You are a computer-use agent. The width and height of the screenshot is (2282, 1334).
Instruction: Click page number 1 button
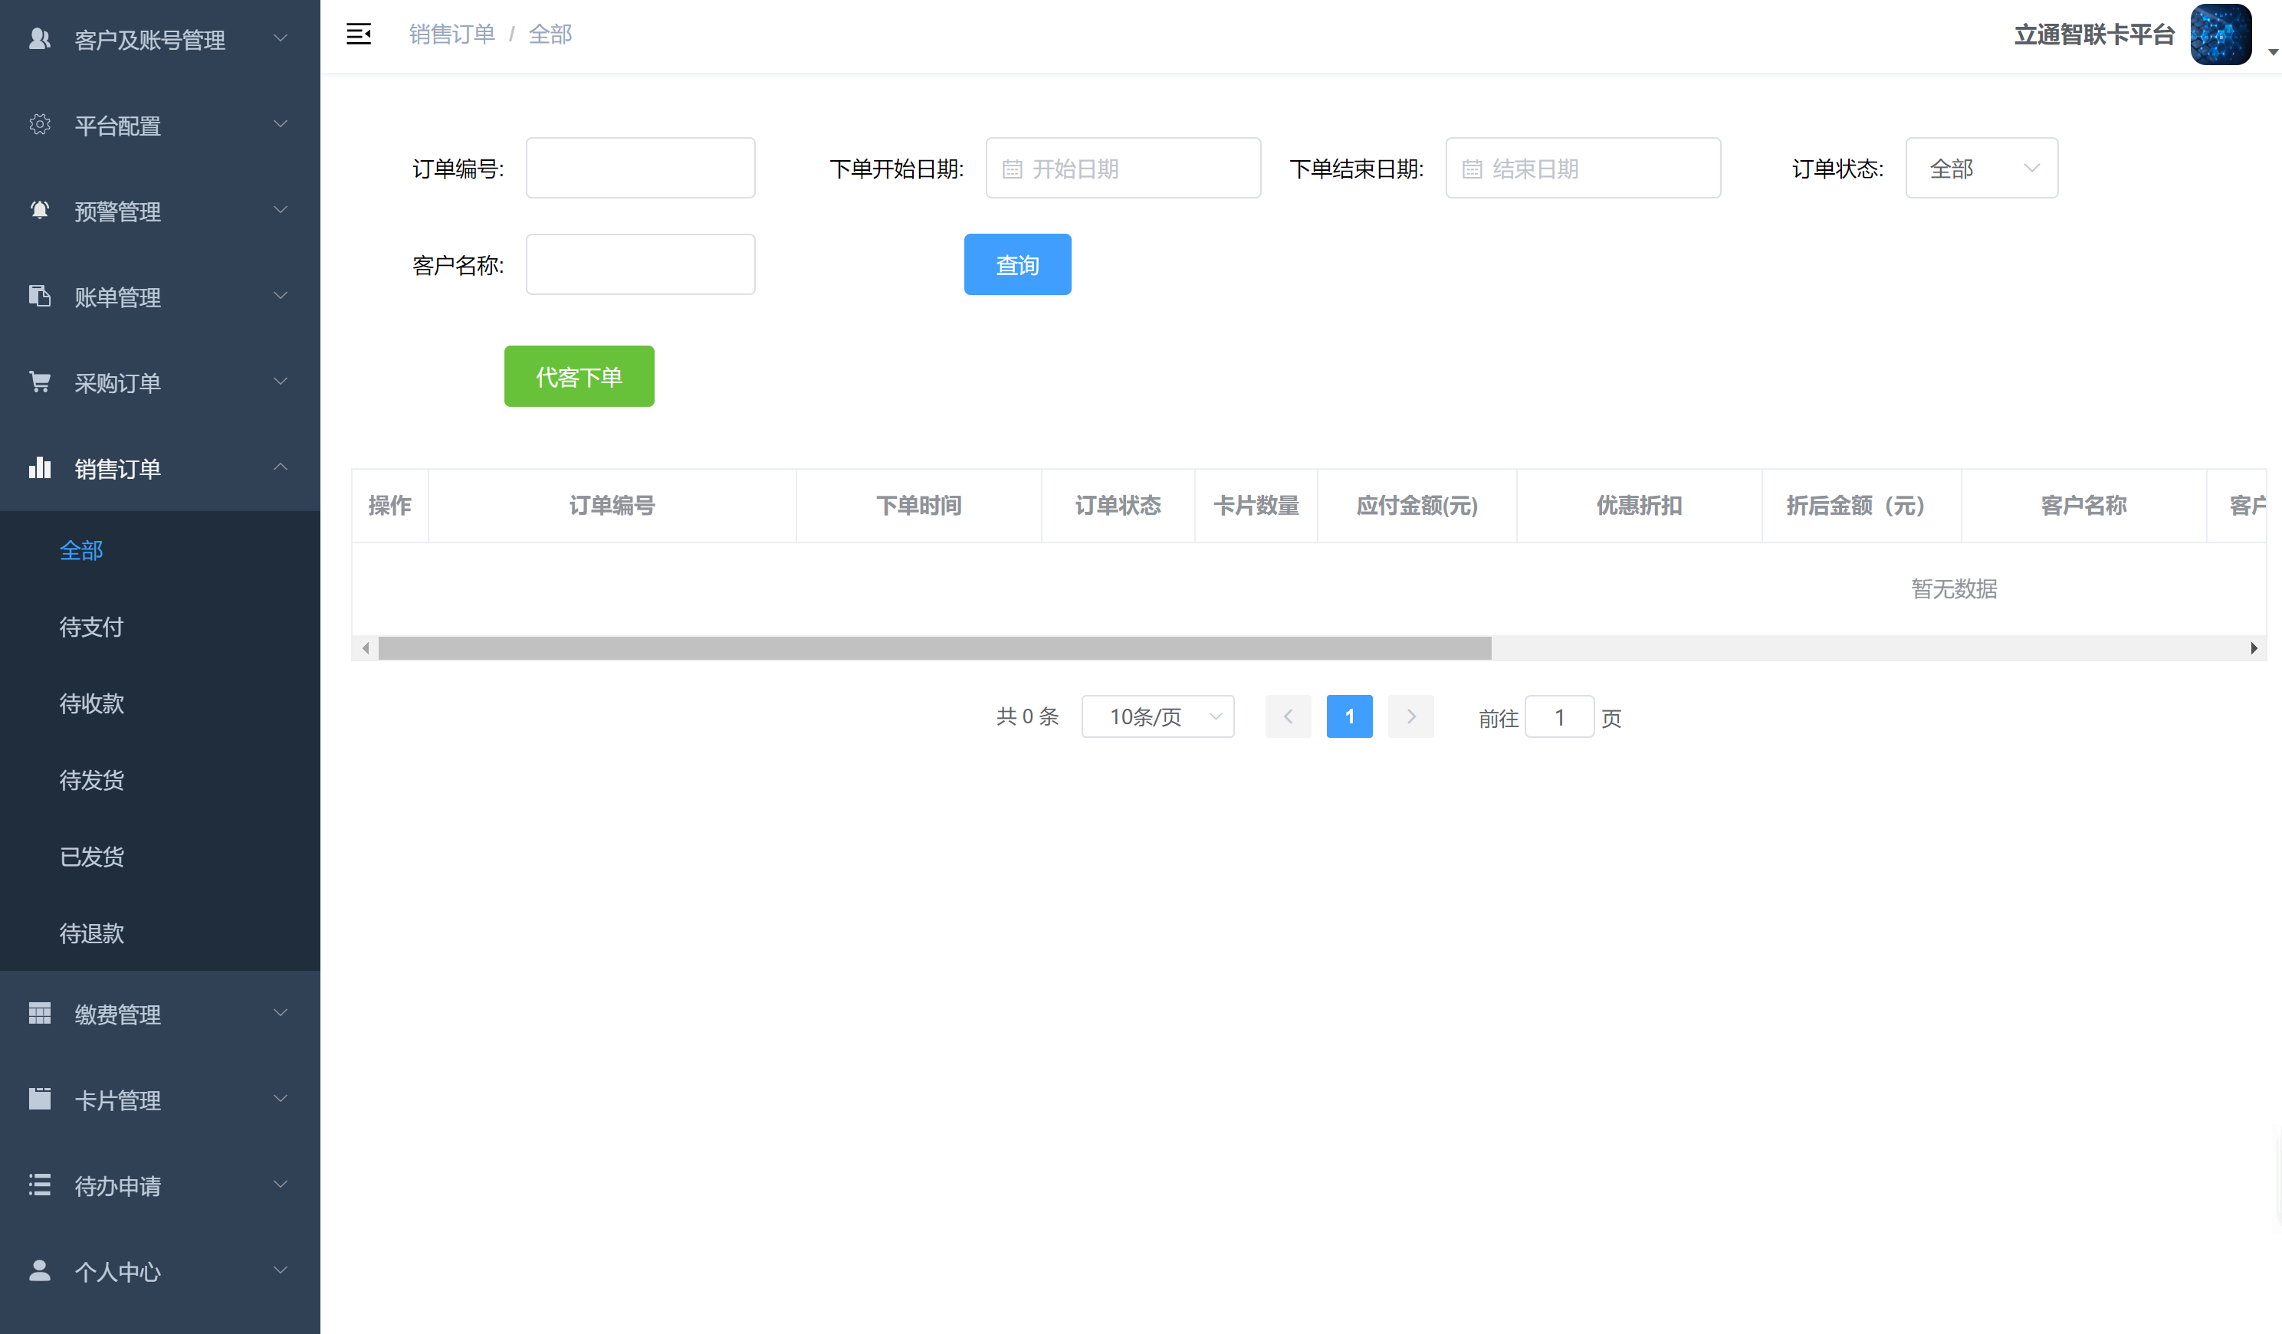[1349, 716]
